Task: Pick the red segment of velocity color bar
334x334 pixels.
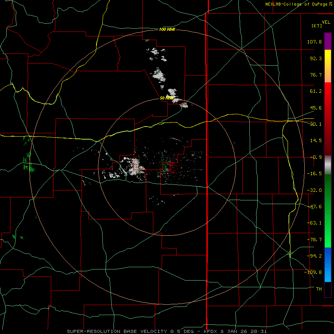Action: (328, 119)
